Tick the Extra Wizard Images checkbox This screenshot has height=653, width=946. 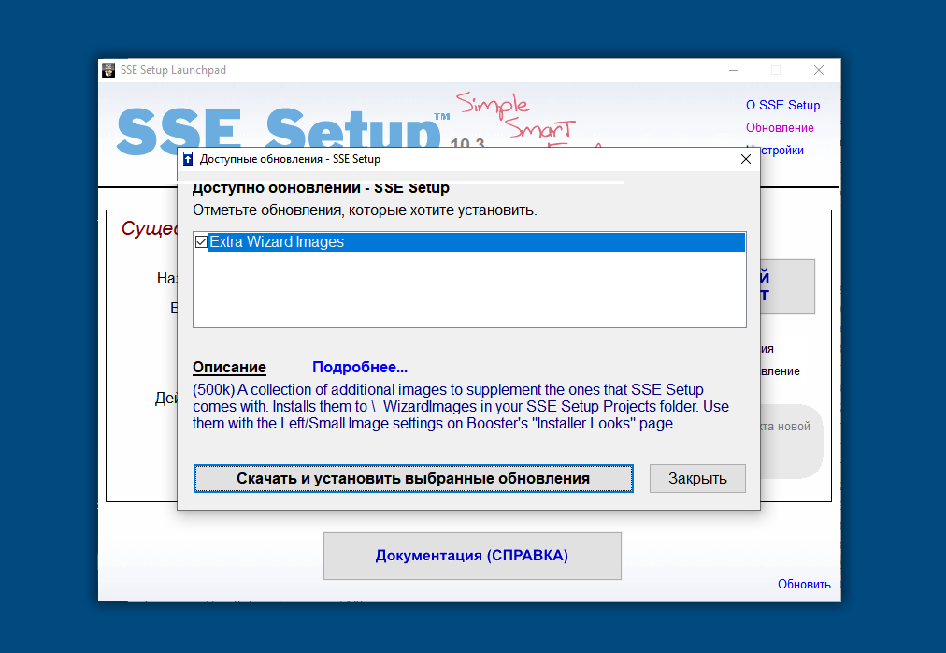tap(202, 242)
